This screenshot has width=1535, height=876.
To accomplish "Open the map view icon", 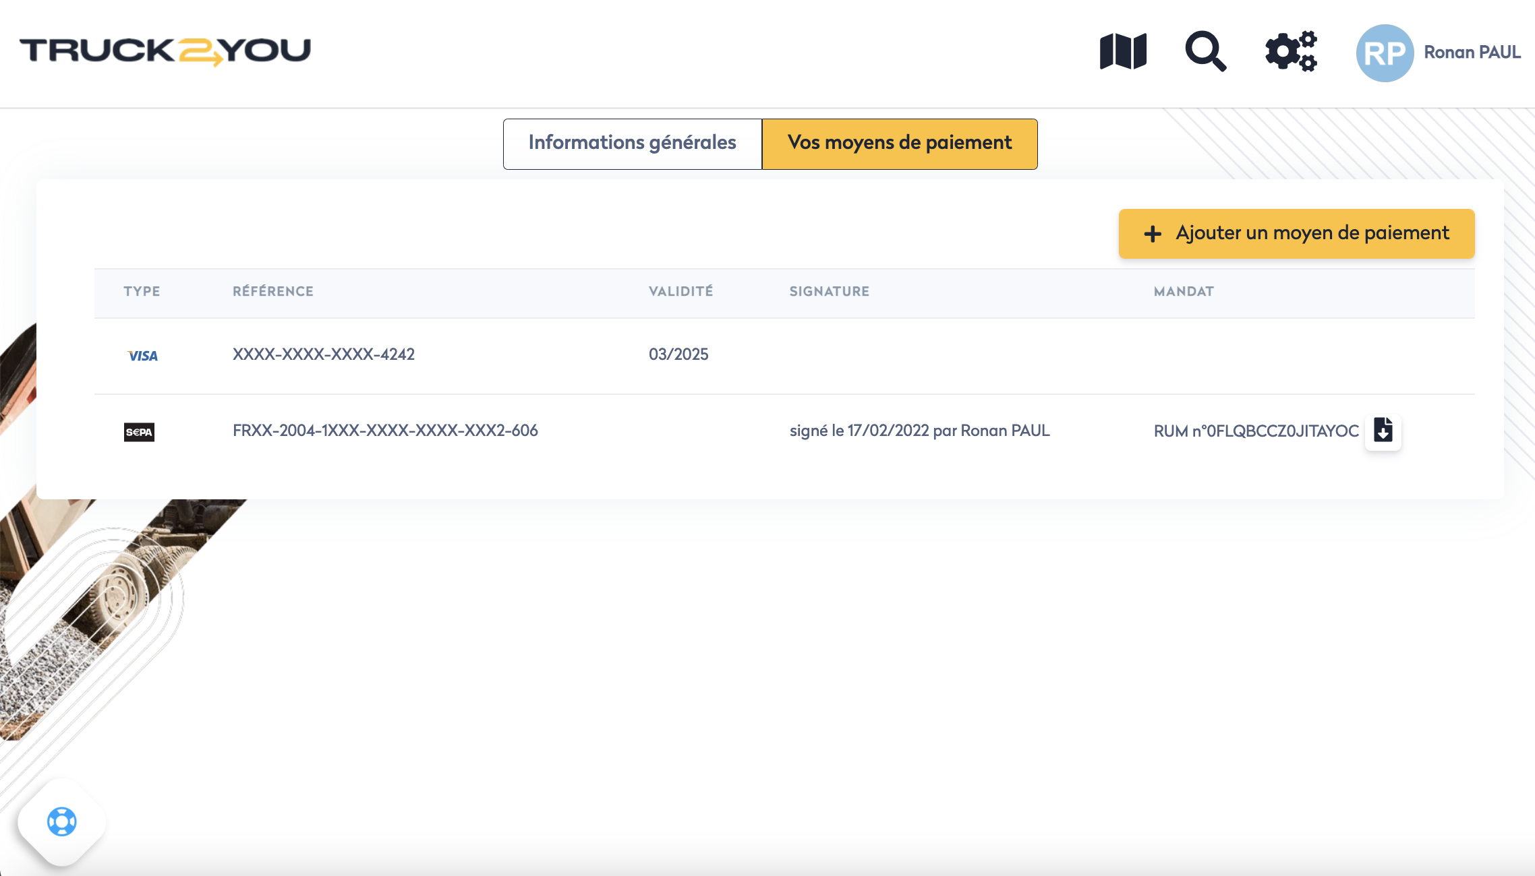I will pyautogui.click(x=1123, y=51).
